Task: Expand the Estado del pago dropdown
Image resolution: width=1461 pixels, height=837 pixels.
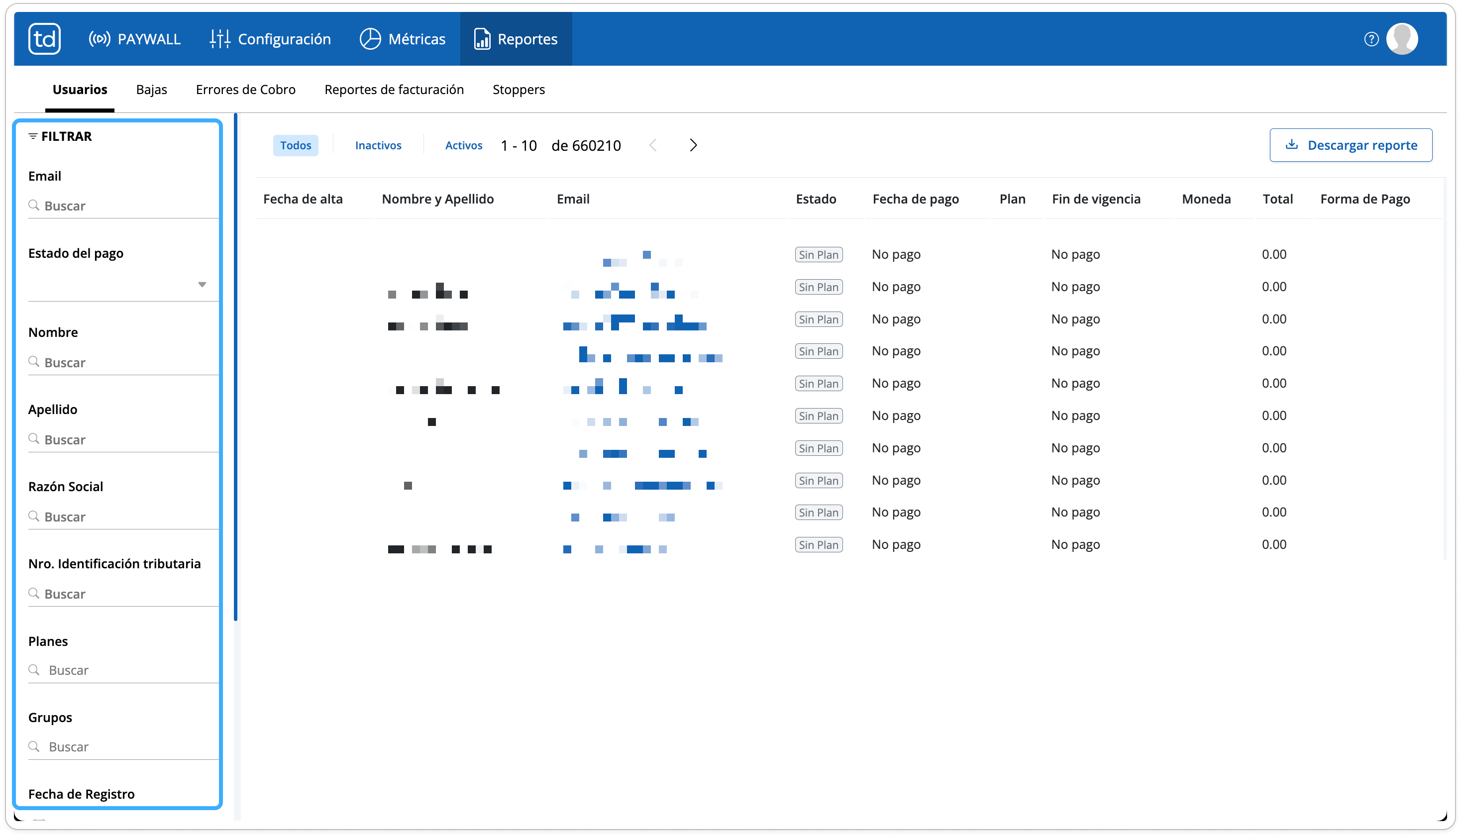Action: 123,285
